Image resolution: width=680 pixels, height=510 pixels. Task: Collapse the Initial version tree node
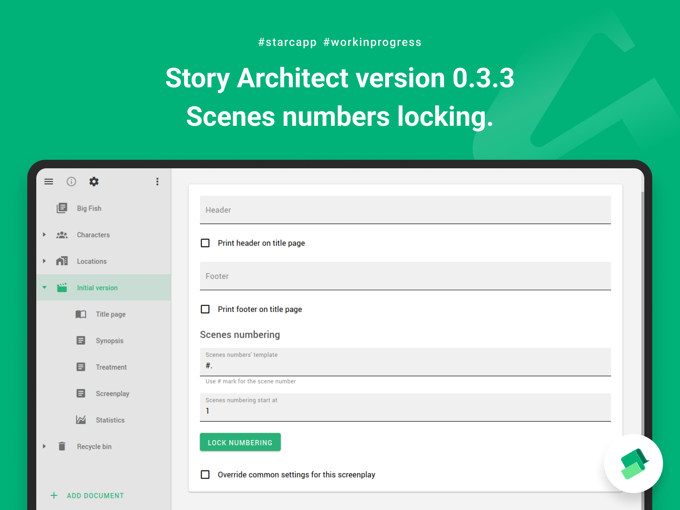pos(44,287)
